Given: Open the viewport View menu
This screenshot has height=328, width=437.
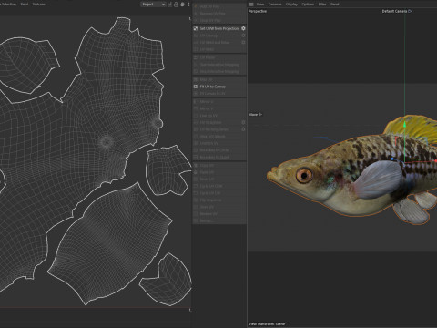Looking at the screenshot, I should (260, 5).
